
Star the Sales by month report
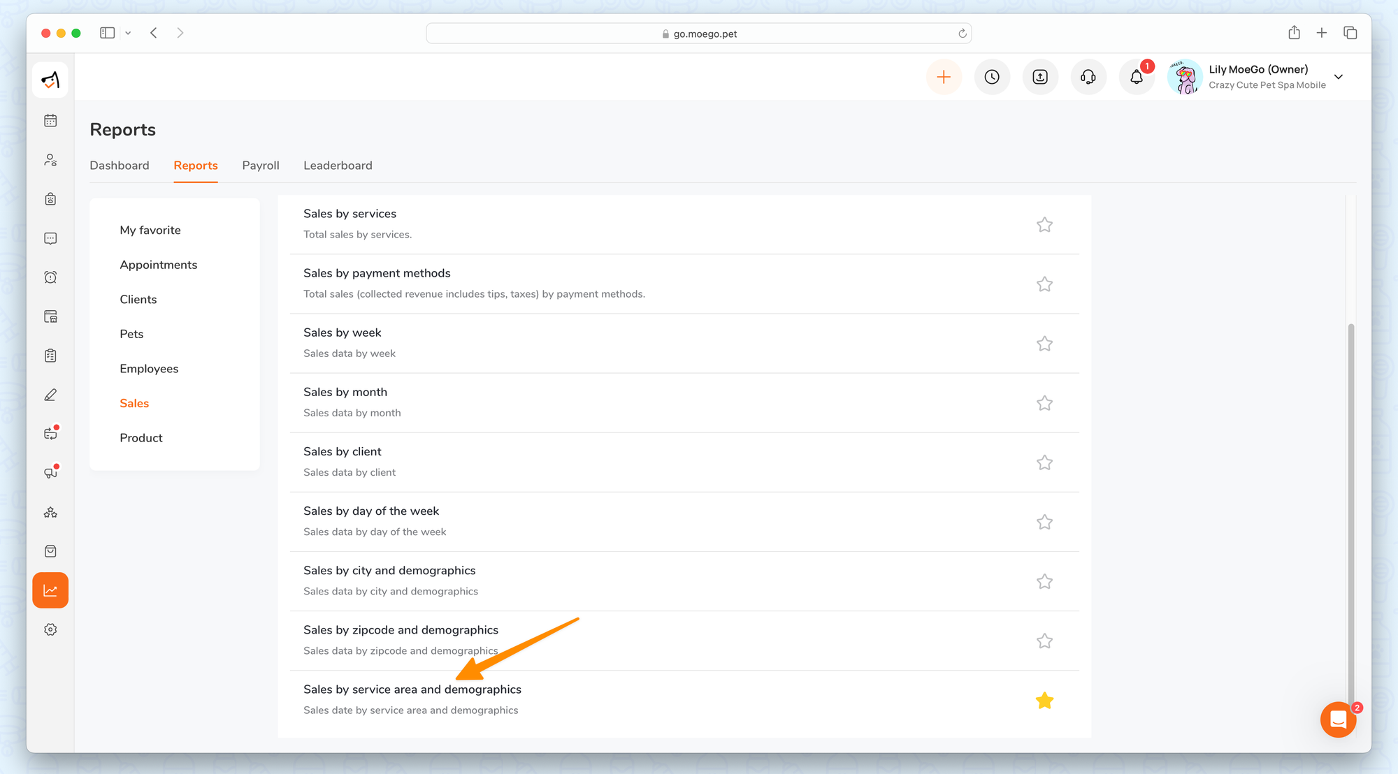pos(1044,403)
